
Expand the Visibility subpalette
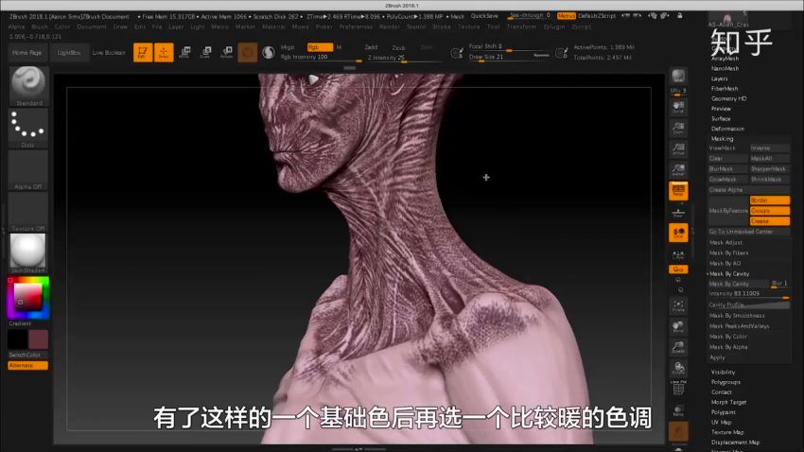pyautogui.click(x=723, y=372)
